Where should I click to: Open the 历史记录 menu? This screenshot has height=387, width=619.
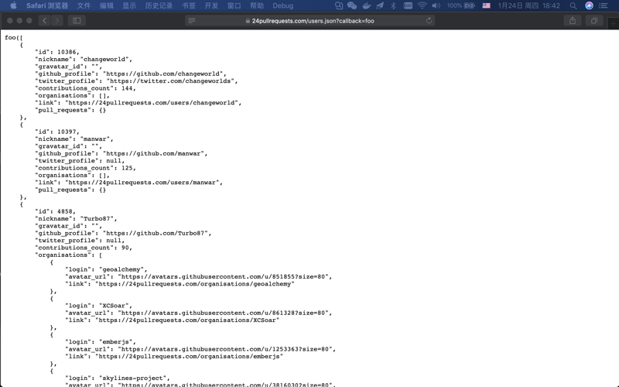tap(159, 5)
